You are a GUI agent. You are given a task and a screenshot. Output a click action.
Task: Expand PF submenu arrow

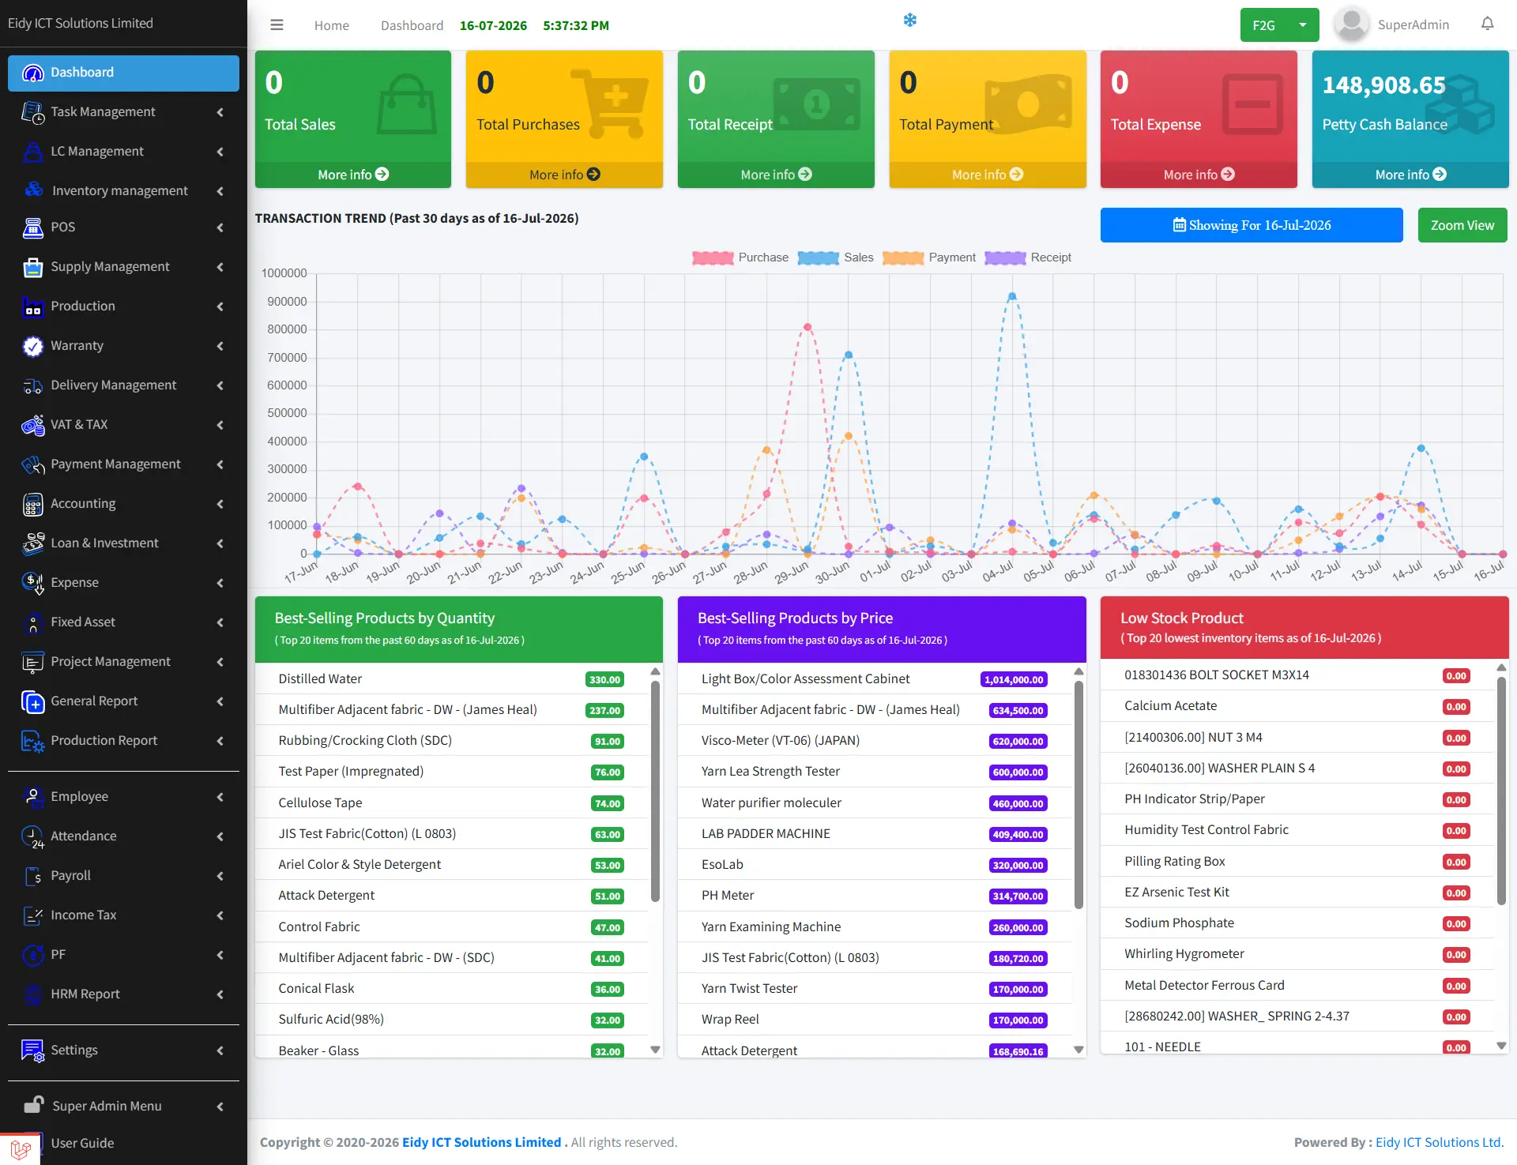(220, 955)
